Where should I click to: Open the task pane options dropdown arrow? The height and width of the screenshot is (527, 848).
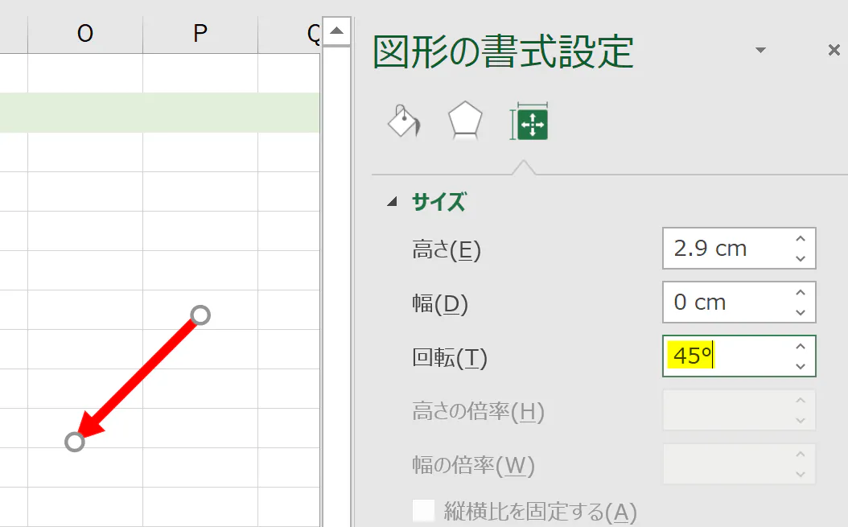(x=760, y=51)
